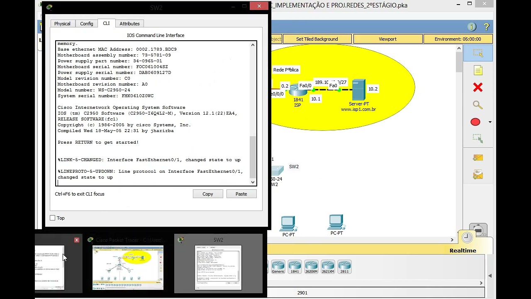Select the right PC-PT in workspace
The height and width of the screenshot is (299, 531).
(336, 222)
